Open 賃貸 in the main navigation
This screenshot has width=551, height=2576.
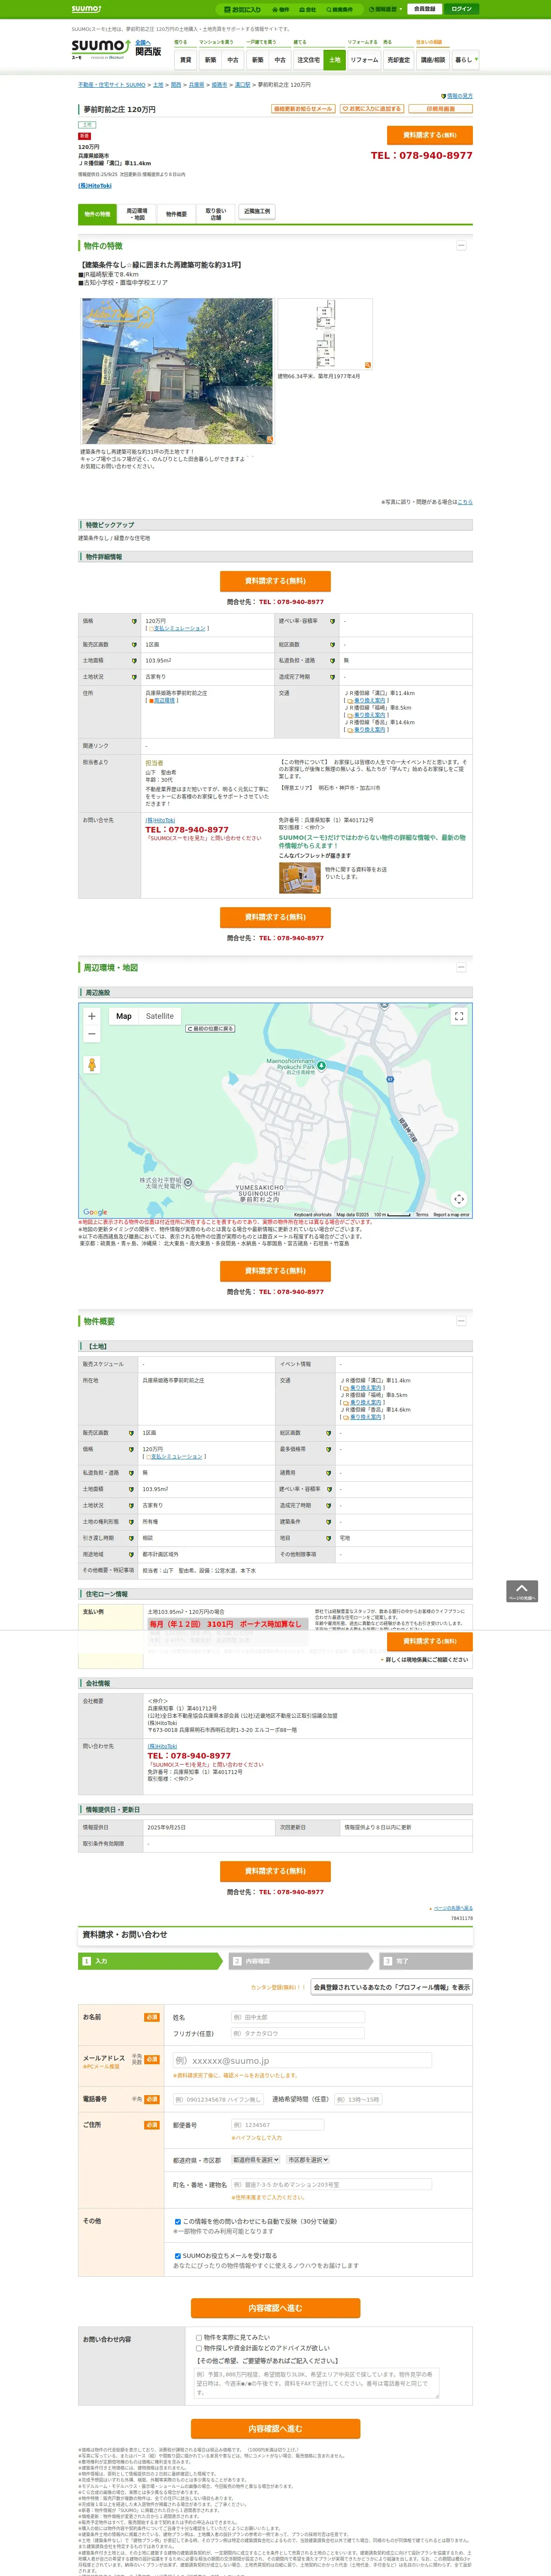pos(185,60)
